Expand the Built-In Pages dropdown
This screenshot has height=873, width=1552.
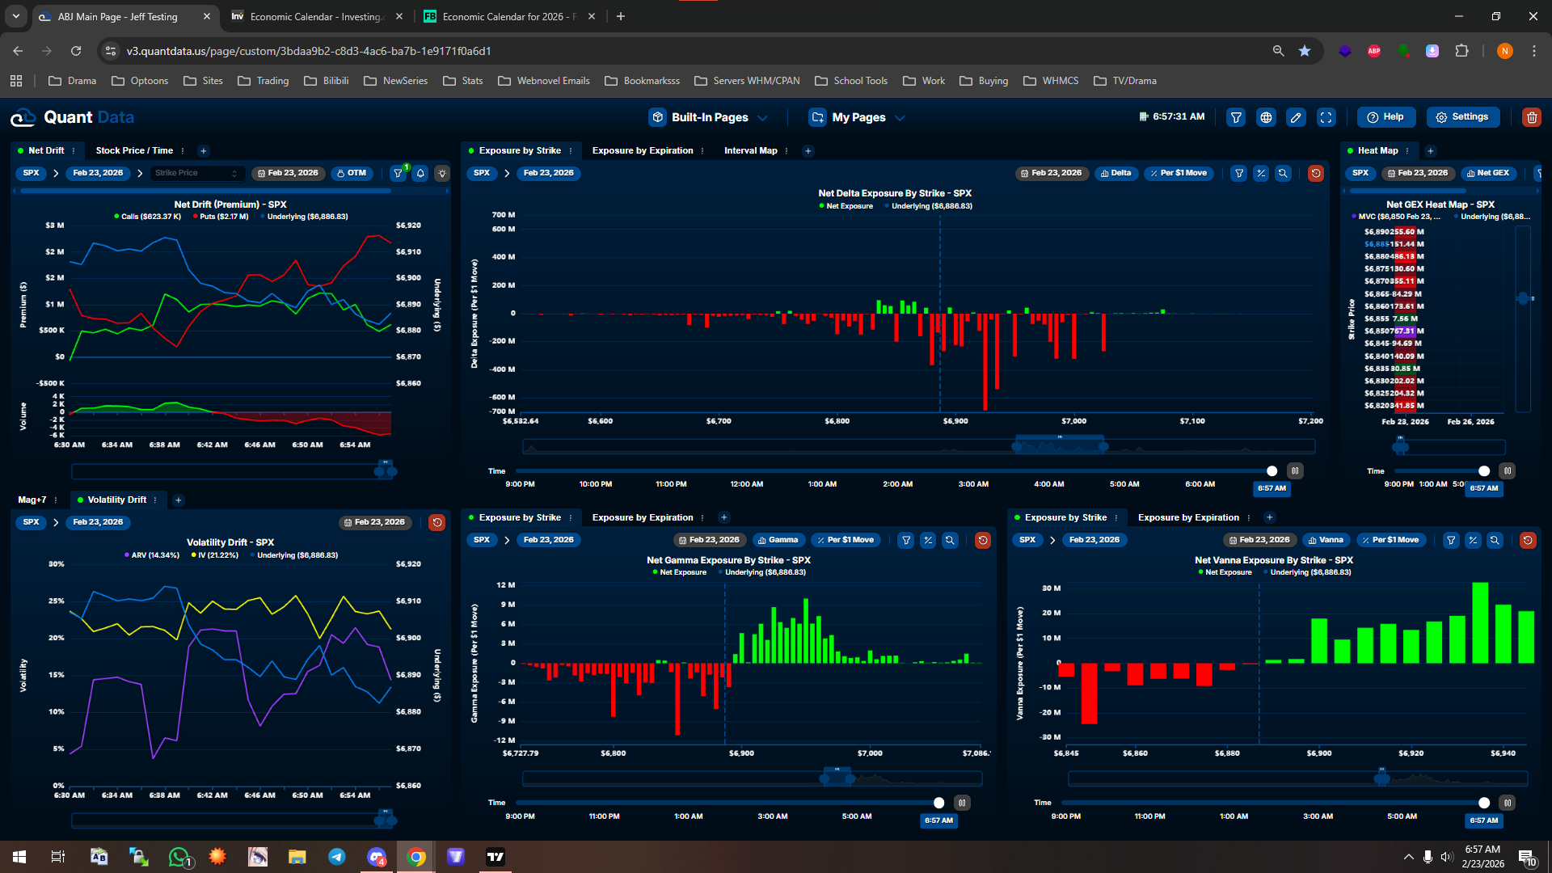point(708,117)
